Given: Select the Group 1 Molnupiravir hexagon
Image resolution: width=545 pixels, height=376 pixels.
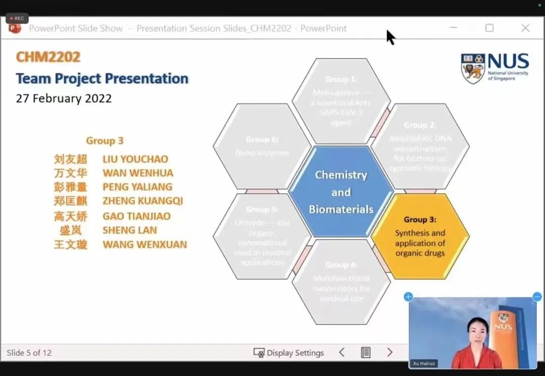Looking at the screenshot, I should [341, 100].
